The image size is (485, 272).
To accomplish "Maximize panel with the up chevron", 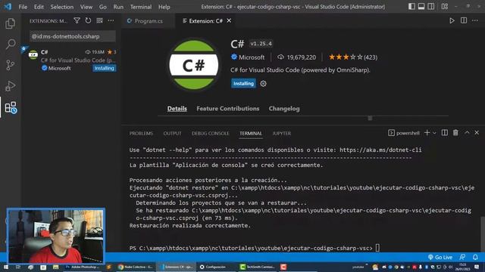I will pos(467,133).
